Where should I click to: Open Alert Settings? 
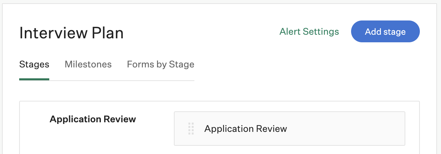309,31
